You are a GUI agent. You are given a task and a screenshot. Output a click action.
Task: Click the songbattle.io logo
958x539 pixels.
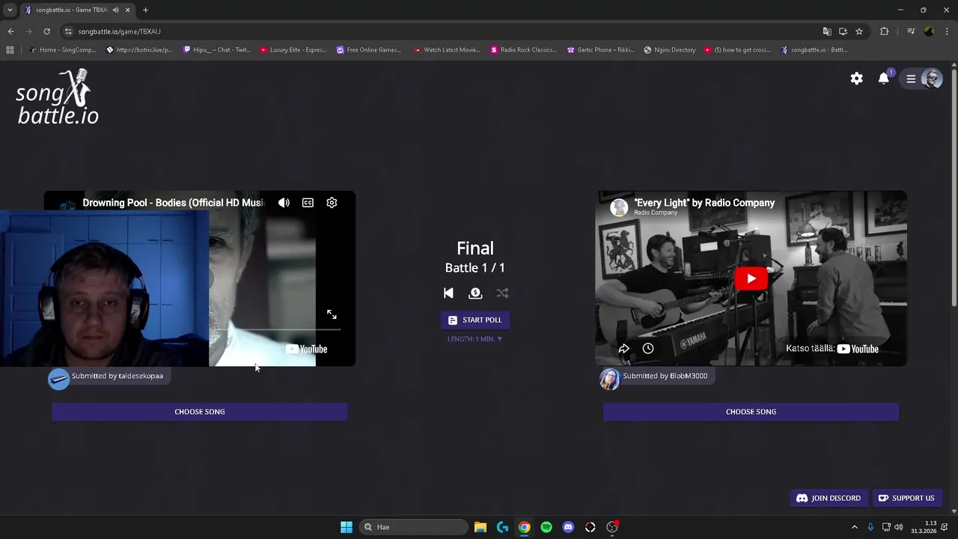(58, 97)
